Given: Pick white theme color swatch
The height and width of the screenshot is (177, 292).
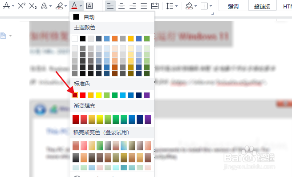Looking at the screenshot, I should pos(75,39).
